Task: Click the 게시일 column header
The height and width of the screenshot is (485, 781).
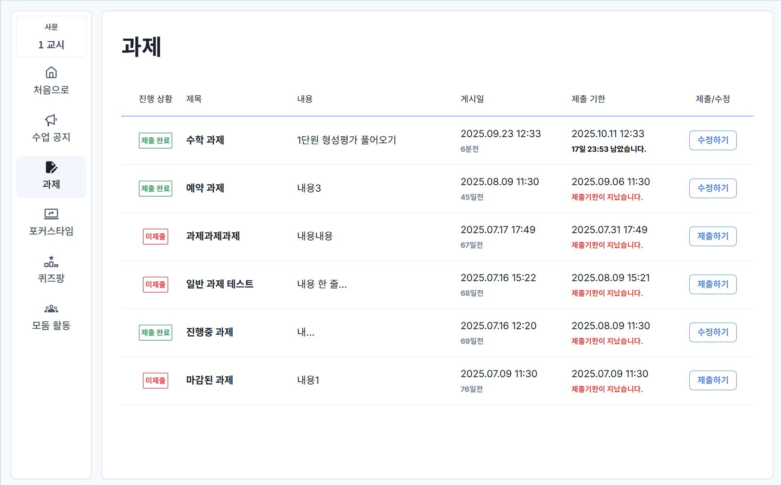Action: [472, 99]
